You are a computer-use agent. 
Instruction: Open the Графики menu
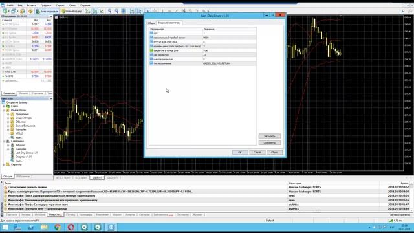(x=46, y=5)
